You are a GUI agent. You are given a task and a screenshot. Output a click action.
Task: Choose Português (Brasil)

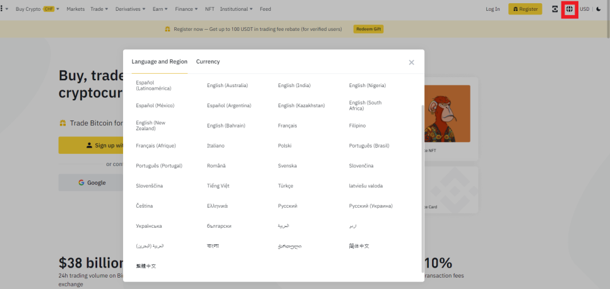pyautogui.click(x=369, y=146)
